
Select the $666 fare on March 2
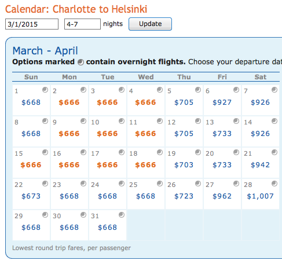[x=69, y=102]
